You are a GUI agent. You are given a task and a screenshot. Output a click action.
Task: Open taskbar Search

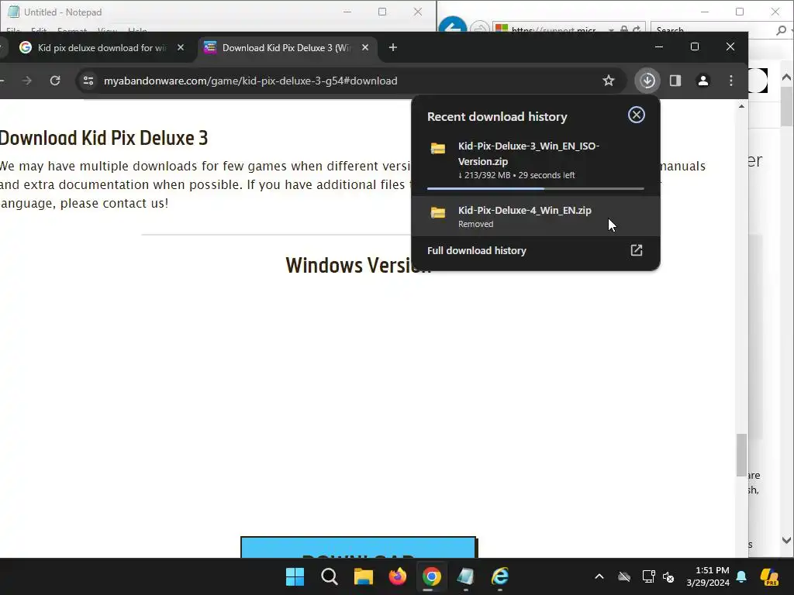coord(329,576)
